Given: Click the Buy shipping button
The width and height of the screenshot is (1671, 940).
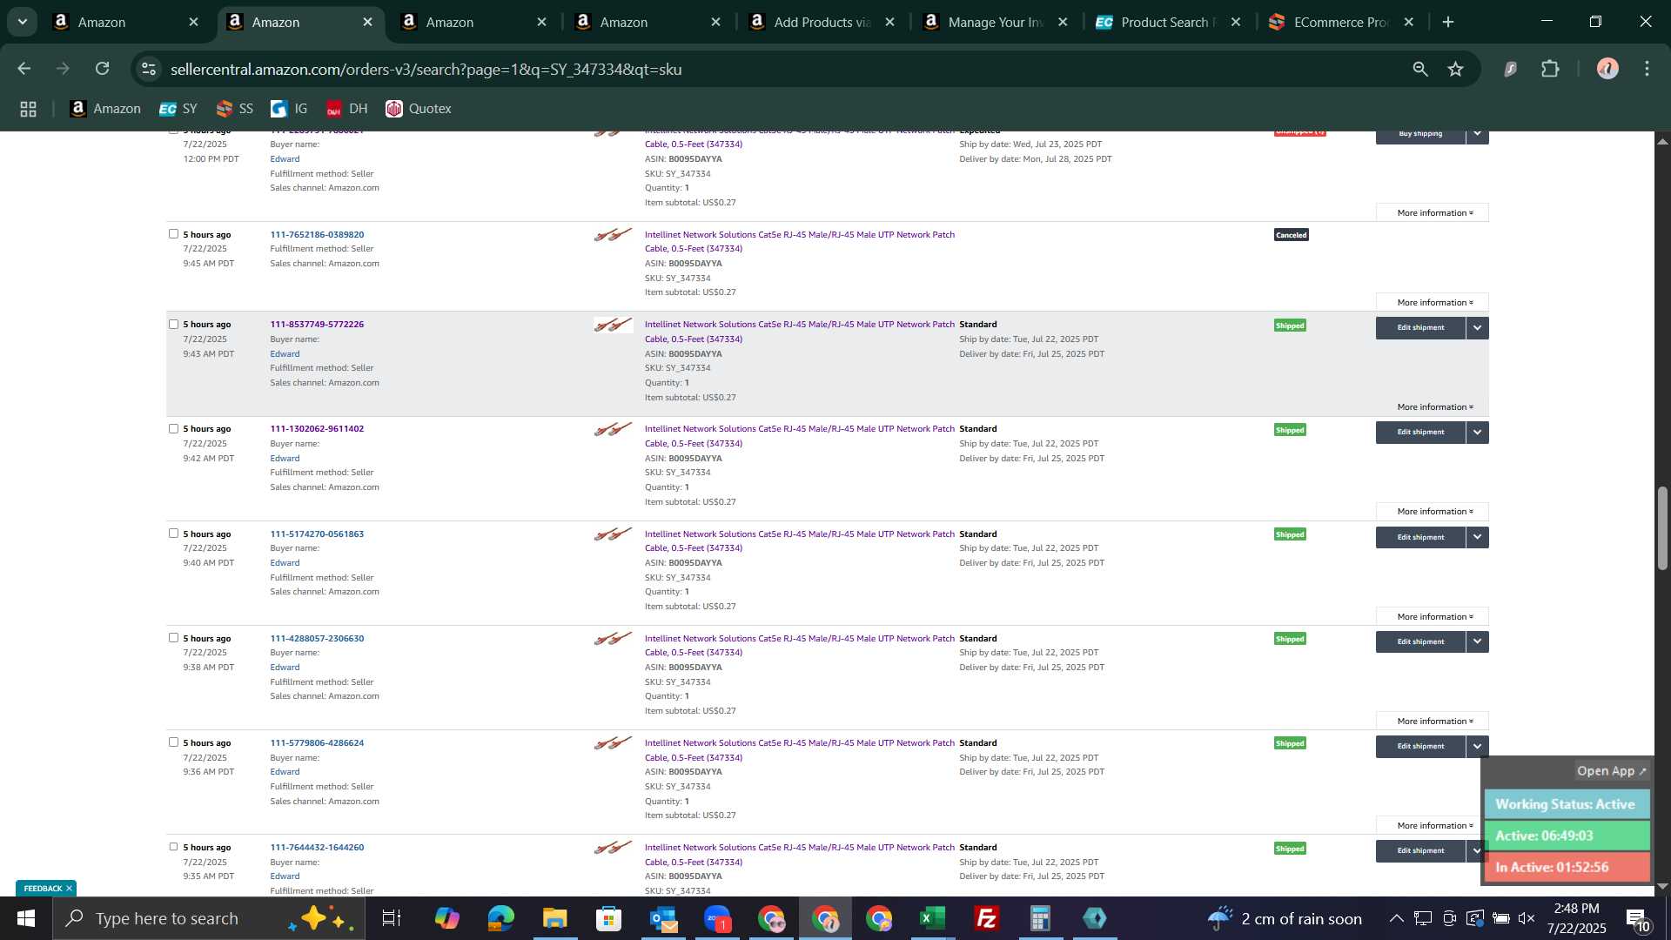Looking at the screenshot, I should 1420,135.
